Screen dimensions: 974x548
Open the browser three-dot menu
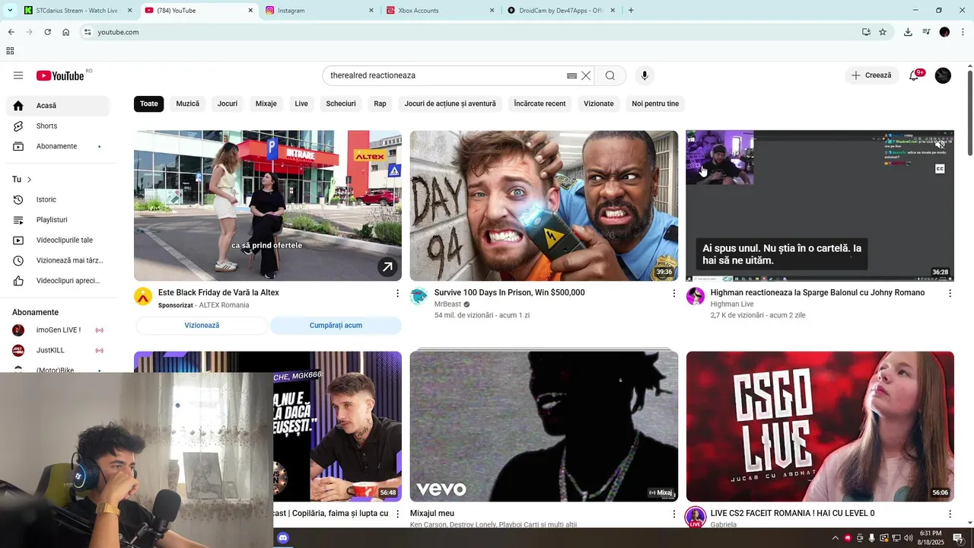[963, 32]
